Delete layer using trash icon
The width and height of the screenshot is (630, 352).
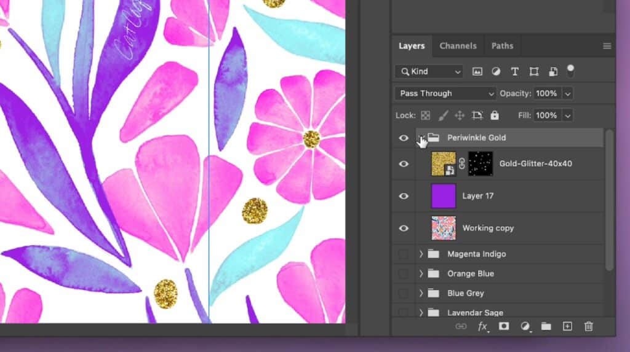(x=588, y=326)
